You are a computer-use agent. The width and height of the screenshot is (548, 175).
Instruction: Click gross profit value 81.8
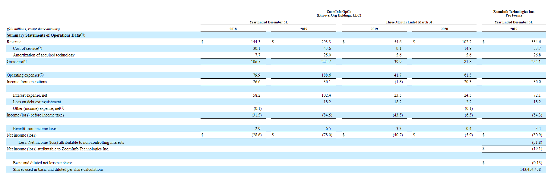click(x=468, y=62)
